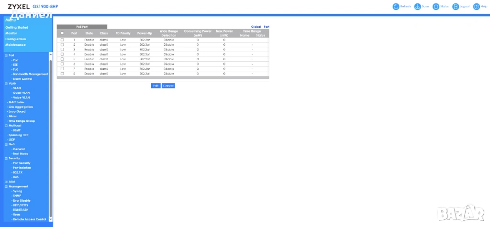Click the Logout icon
This screenshot has width=490, height=227.
coord(456,6)
